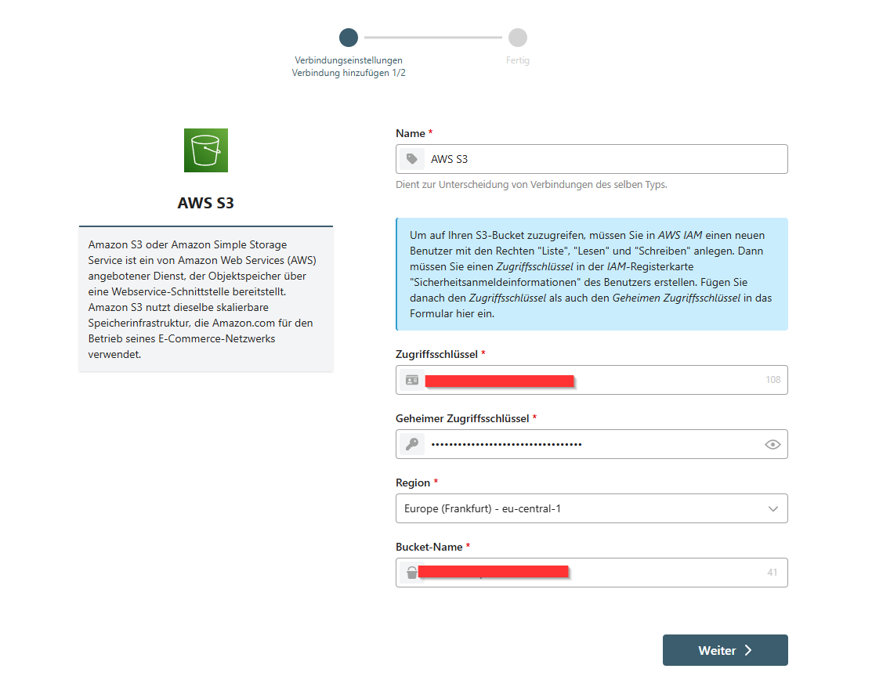Focus the Geheimer Zugriffsschlüssel password field

tap(592, 444)
